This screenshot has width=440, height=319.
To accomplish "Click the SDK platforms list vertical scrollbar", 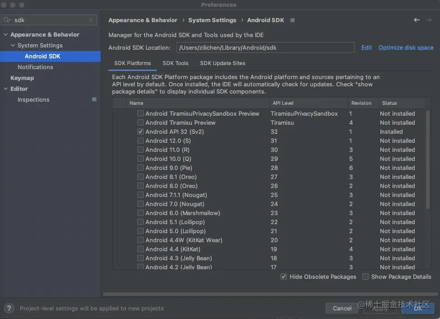I will 427,158.
